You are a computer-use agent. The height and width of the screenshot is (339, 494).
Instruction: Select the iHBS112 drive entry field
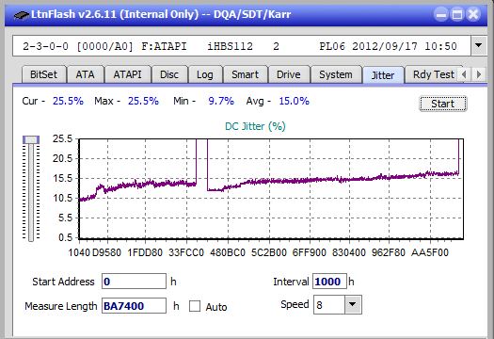point(242,46)
